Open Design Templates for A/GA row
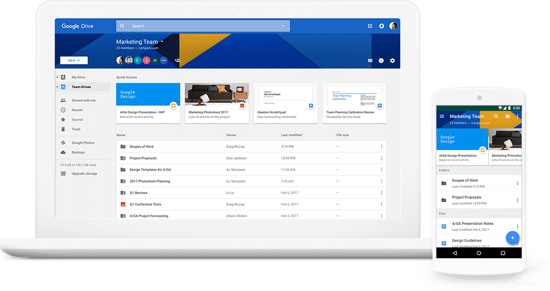Screen dimensions: 550x291 click(x=251, y=169)
